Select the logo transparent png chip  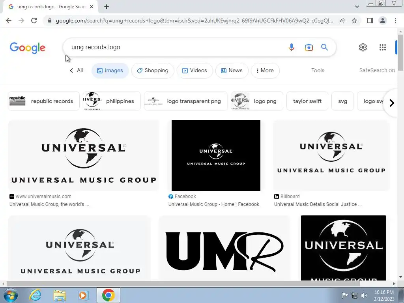185,101
